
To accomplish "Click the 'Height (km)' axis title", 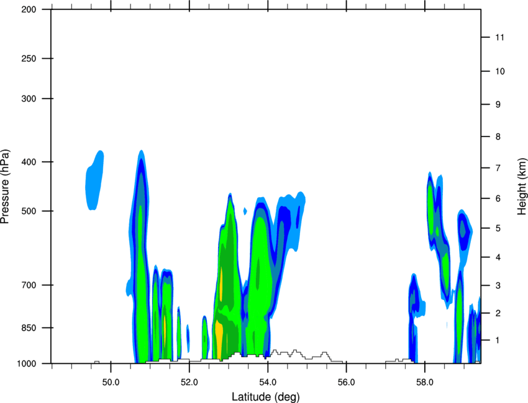I will point(522,187).
